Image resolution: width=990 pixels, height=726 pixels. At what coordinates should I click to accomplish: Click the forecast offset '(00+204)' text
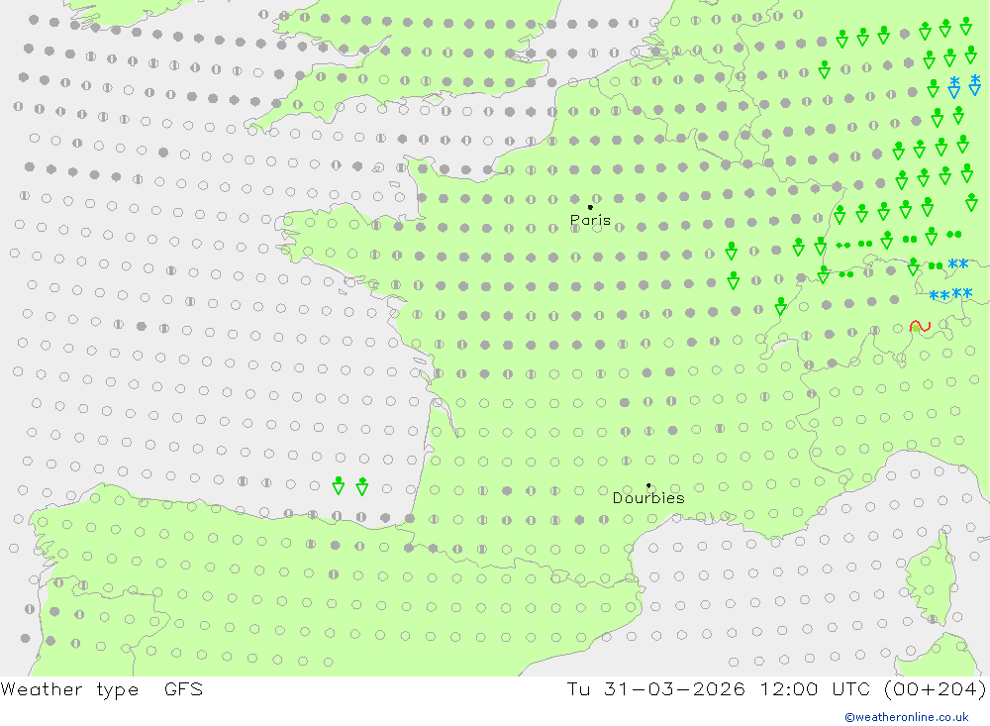[x=936, y=688]
